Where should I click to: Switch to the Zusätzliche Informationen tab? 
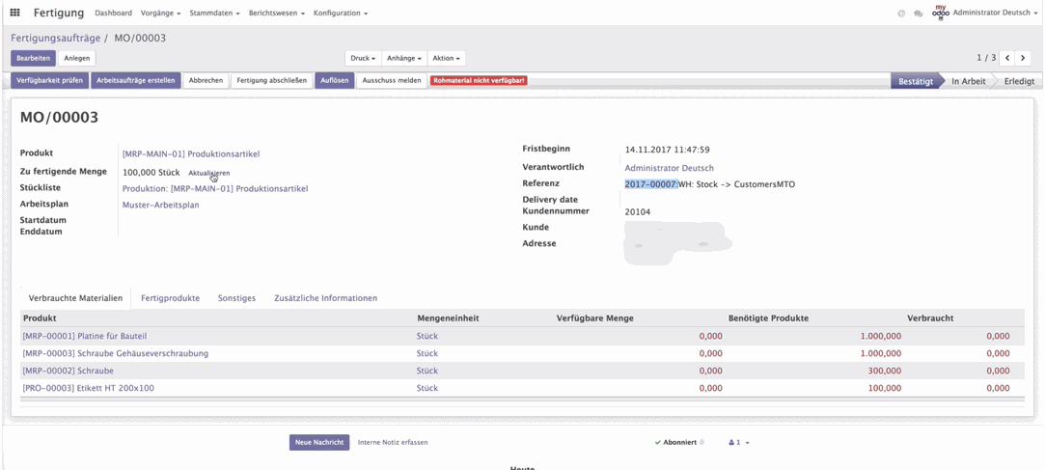[326, 298]
